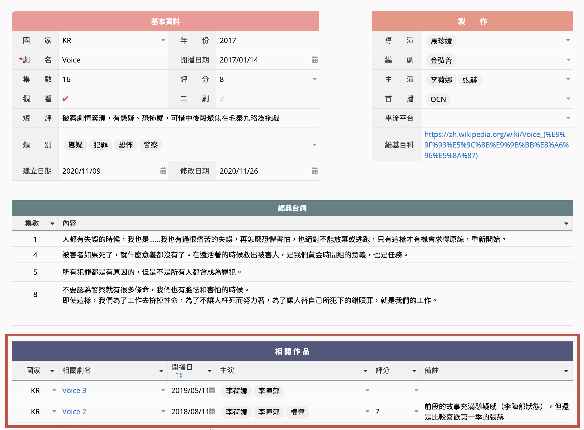The width and height of the screenshot is (584, 430).
Task: Select the 懸疑 genre tag
Action: (76, 145)
